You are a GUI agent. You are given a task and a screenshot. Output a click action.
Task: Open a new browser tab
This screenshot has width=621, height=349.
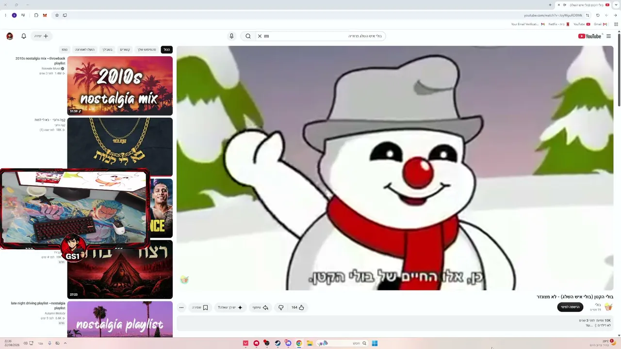point(550,5)
